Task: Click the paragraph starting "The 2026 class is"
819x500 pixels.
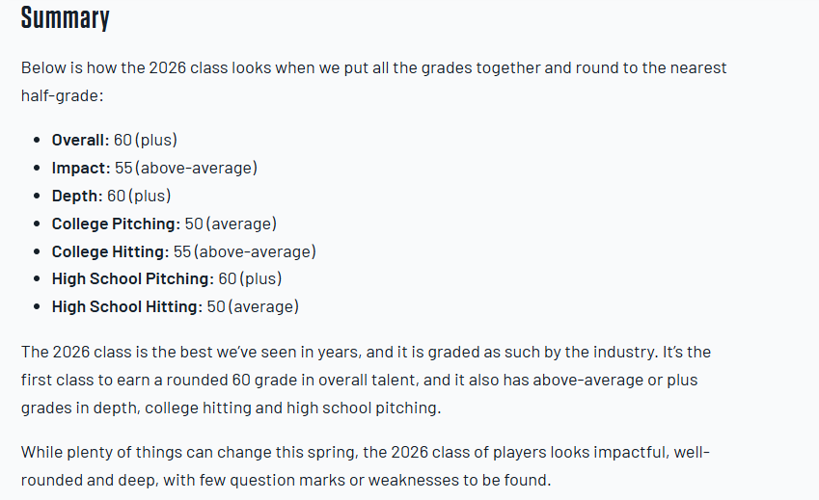Action: coord(367,380)
